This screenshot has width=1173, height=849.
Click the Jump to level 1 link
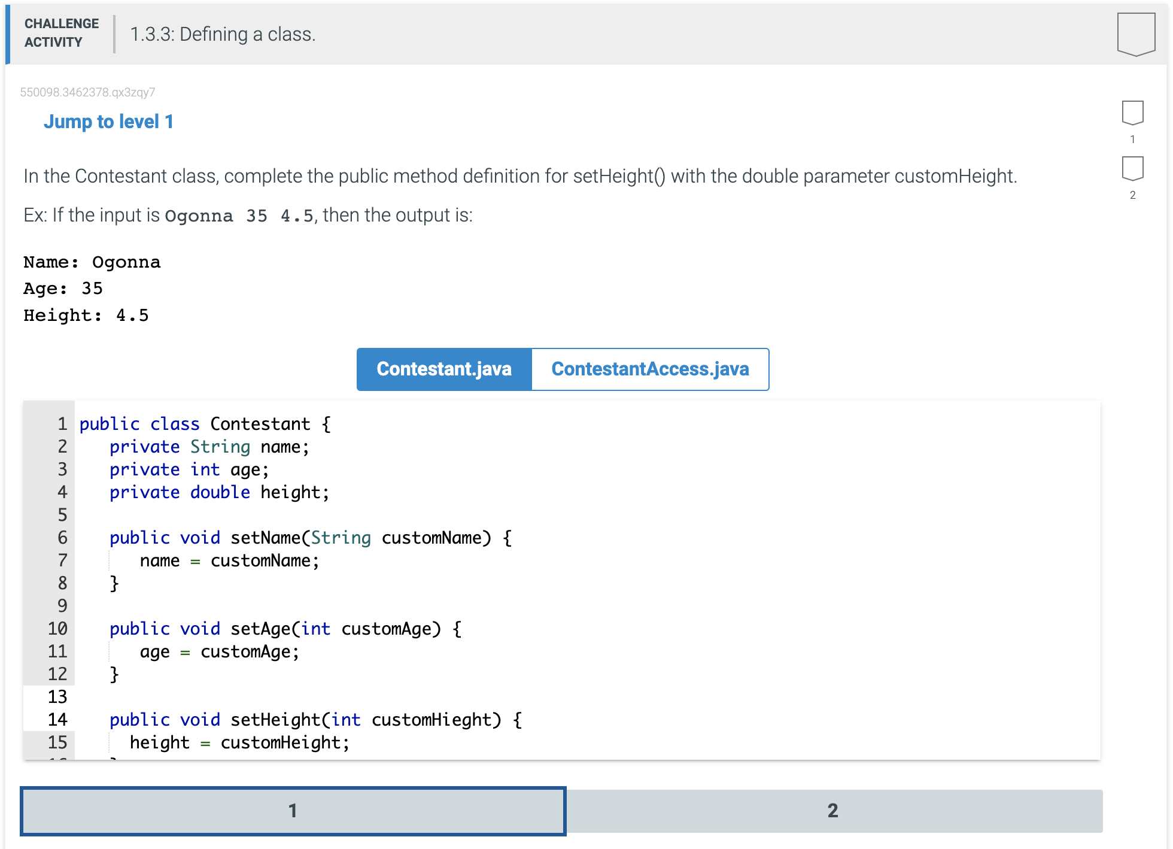point(108,122)
